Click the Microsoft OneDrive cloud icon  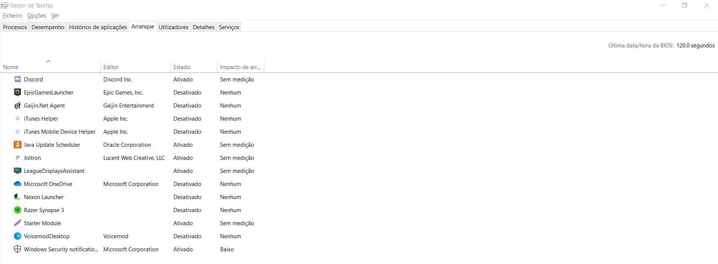point(17,184)
